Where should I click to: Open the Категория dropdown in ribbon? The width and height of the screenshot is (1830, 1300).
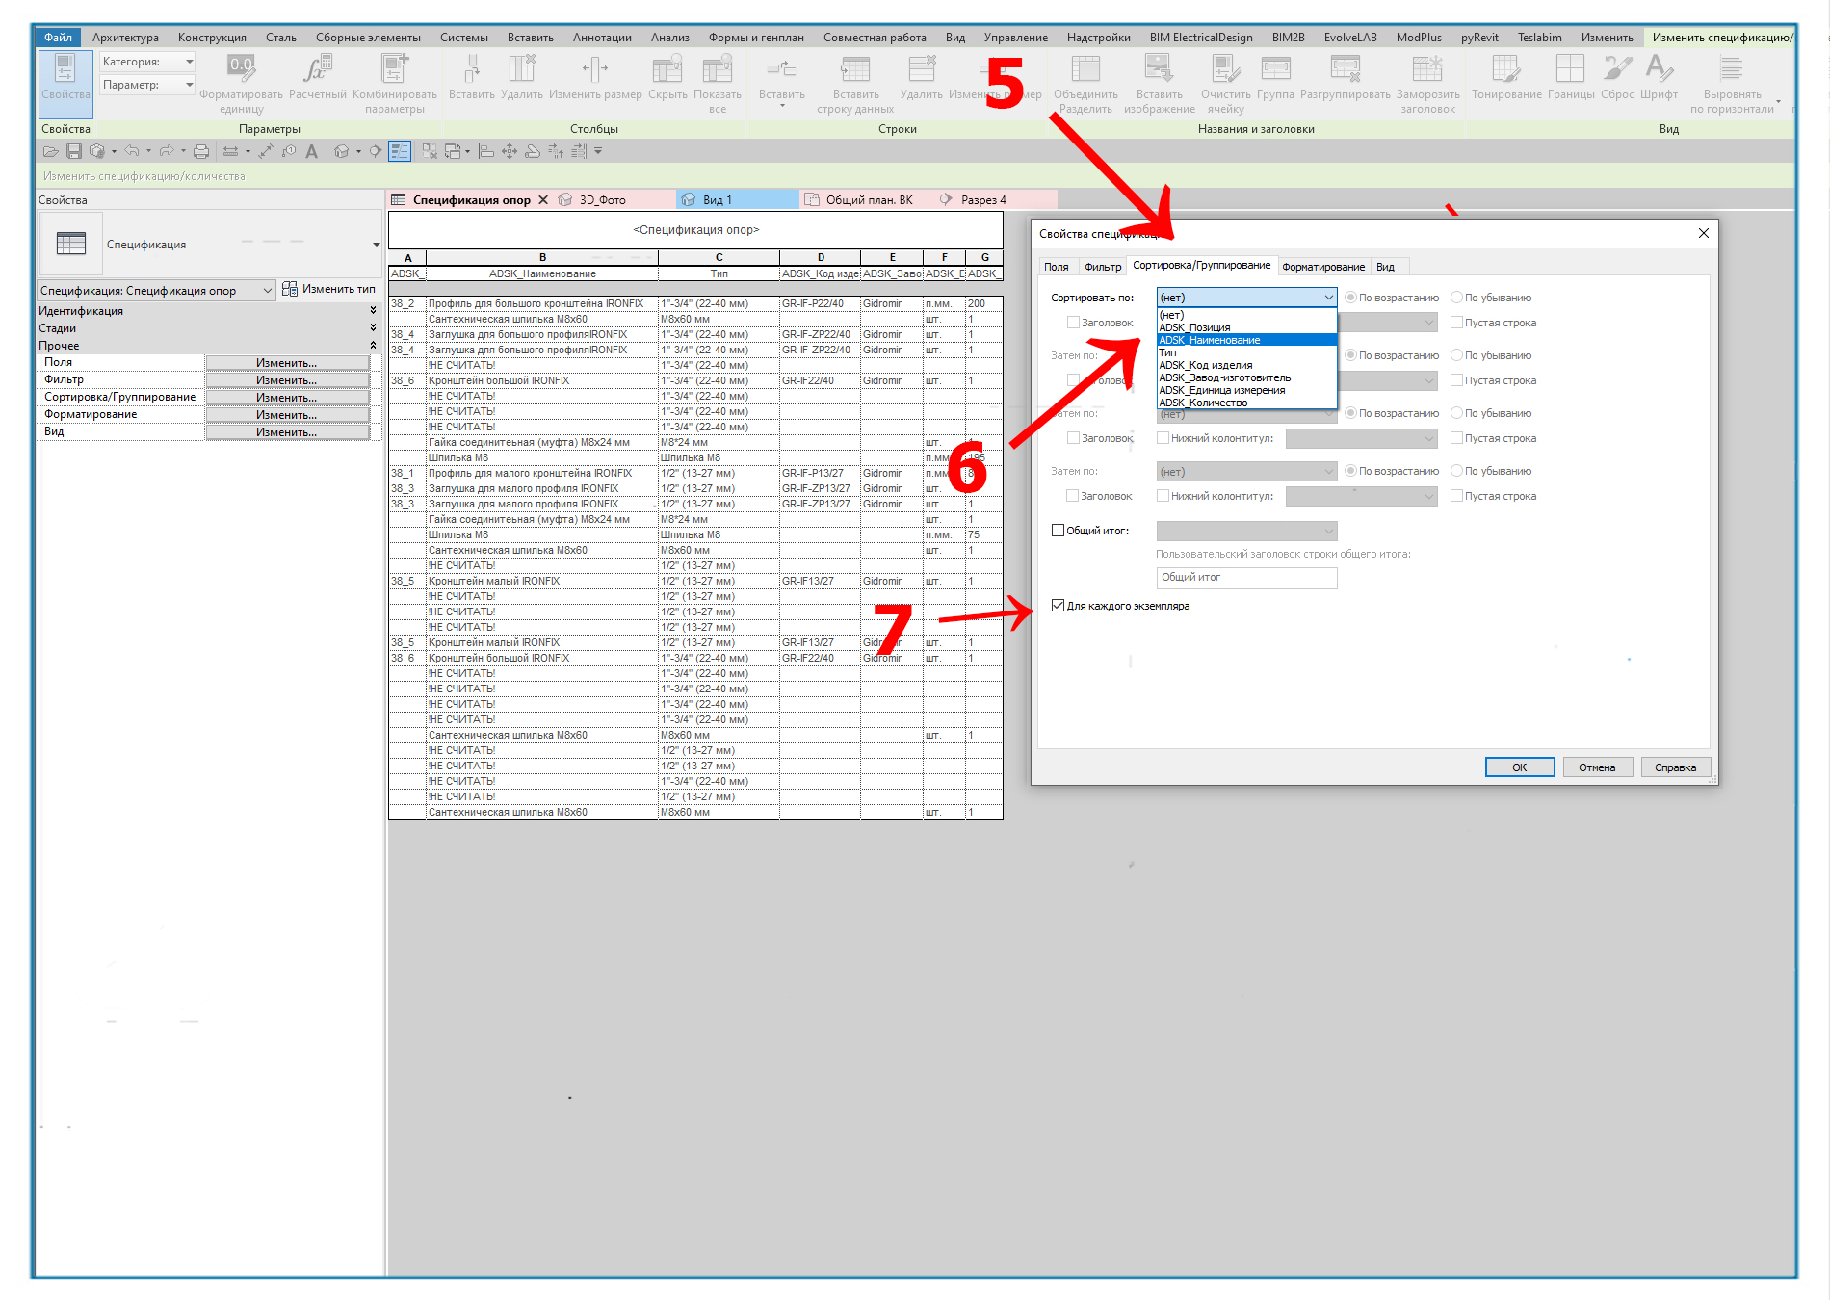click(x=147, y=62)
